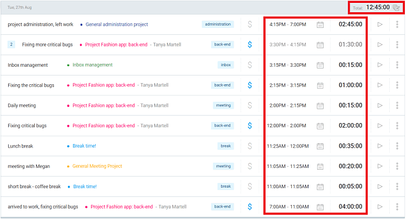Start timer for Inbox management entry

(x=380, y=65)
